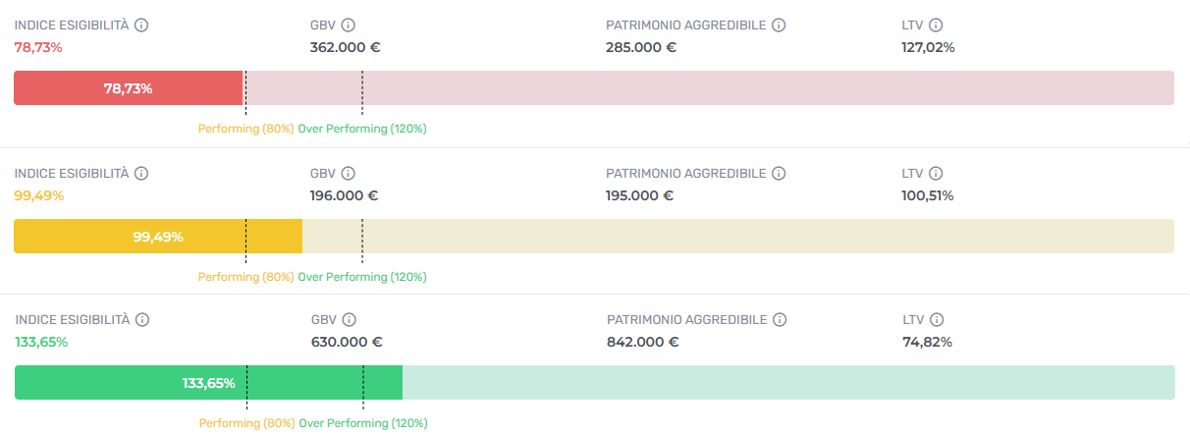This screenshot has height=435, width=1190.
Task: Open info icon beside Indice Esigibilità 99,49%
Action: pyautogui.click(x=140, y=174)
